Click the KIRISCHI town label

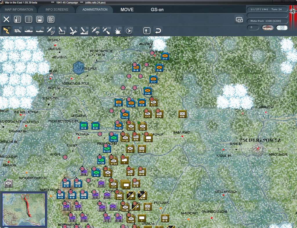[10, 165]
